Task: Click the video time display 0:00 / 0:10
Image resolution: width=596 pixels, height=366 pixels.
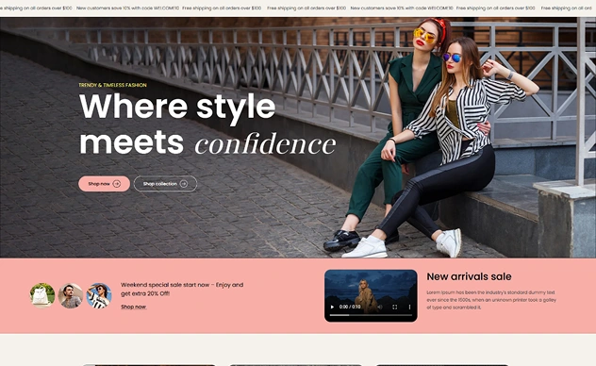Action: point(350,307)
